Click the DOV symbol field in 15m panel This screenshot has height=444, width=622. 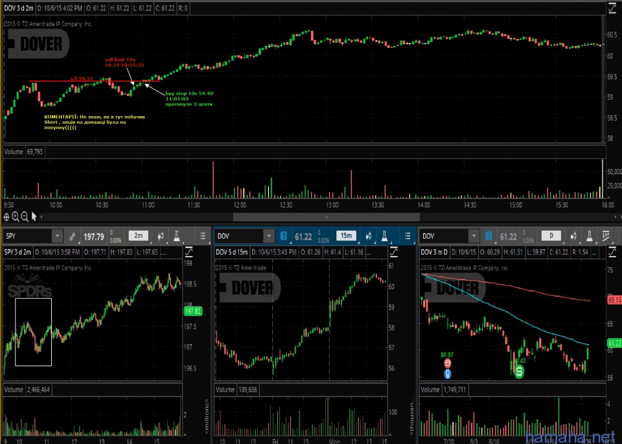coord(240,236)
